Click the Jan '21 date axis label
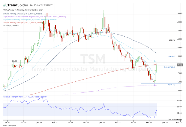186x127 pixels. (x=39, y=123)
